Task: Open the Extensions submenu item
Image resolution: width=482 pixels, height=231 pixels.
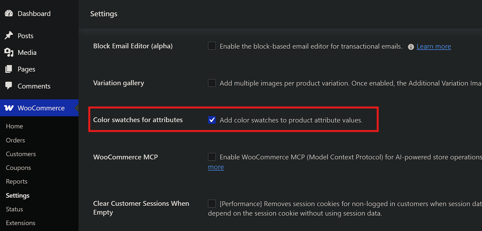Action: coord(21,223)
